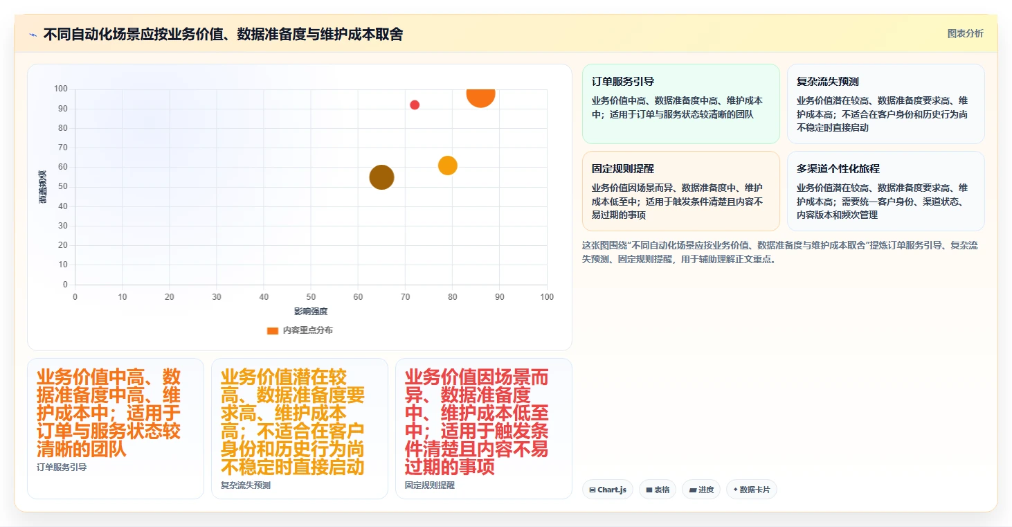Open the 多渠道个性化旅程 info card
1012x527 pixels.
(885, 191)
